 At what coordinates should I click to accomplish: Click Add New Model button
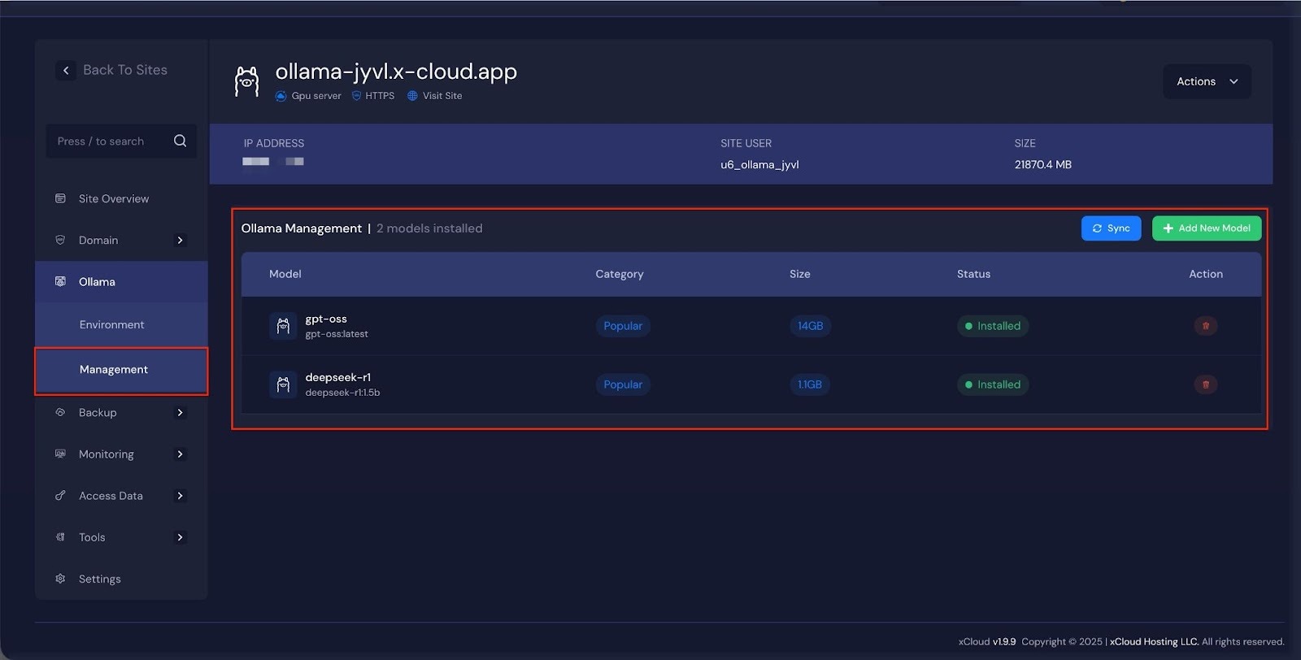coord(1207,228)
